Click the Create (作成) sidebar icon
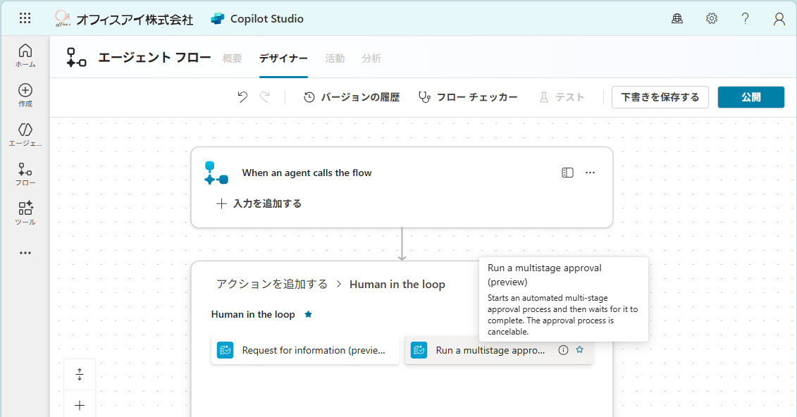Screen dimensions: 797x417 25,94
